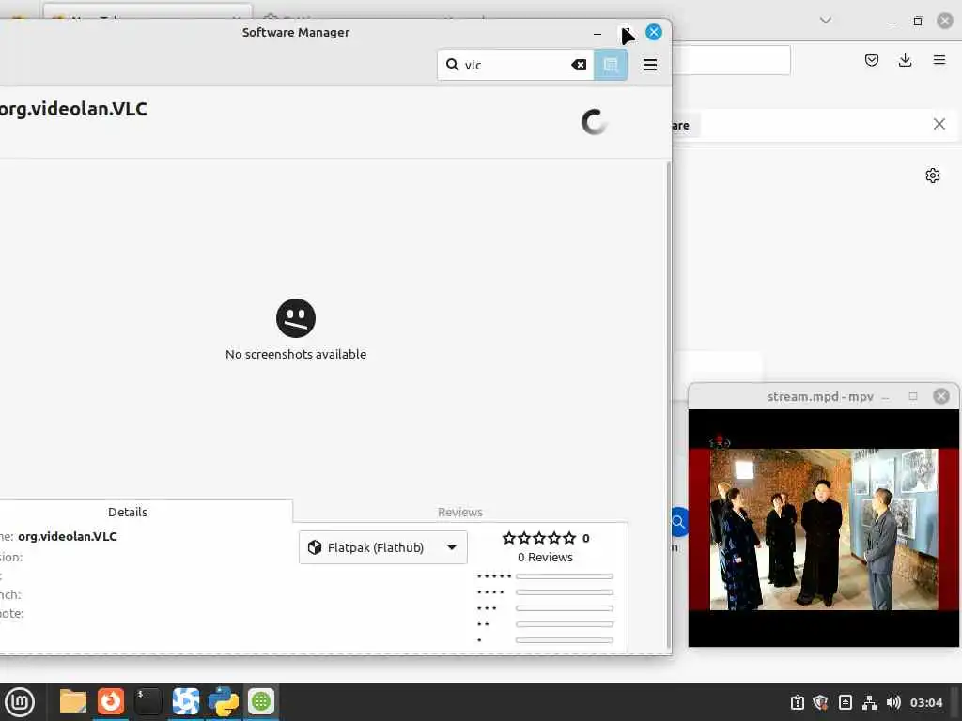Click the blue search button in Firefox page
962x721 pixels.
(x=679, y=522)
